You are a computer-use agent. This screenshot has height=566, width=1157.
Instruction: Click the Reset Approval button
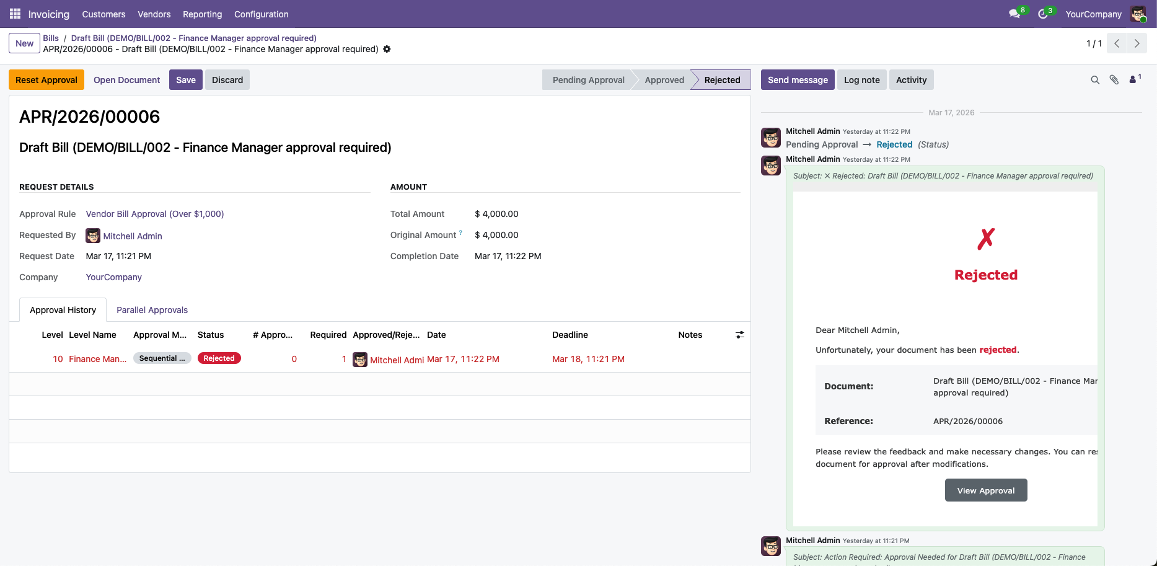click(46, 79)
